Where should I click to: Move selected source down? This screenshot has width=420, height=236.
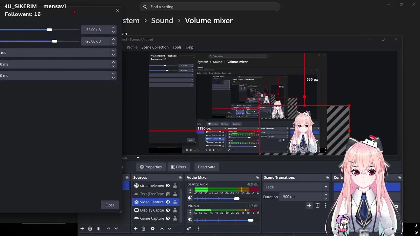coord(170,228)
